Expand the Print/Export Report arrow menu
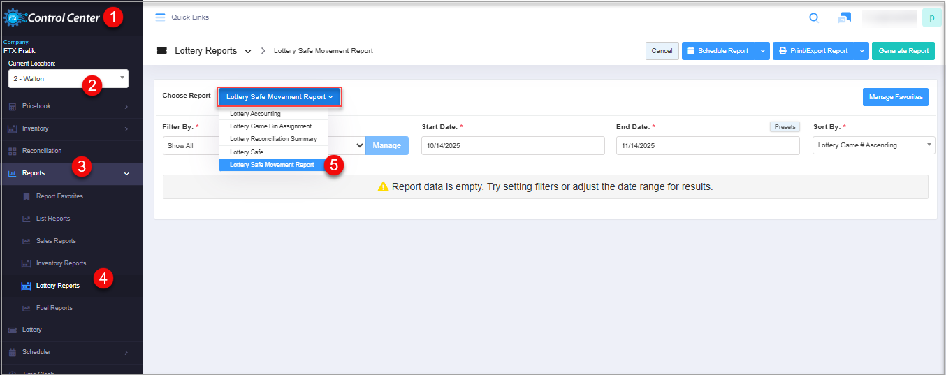 pyautogui.click(x=861, y=51)
